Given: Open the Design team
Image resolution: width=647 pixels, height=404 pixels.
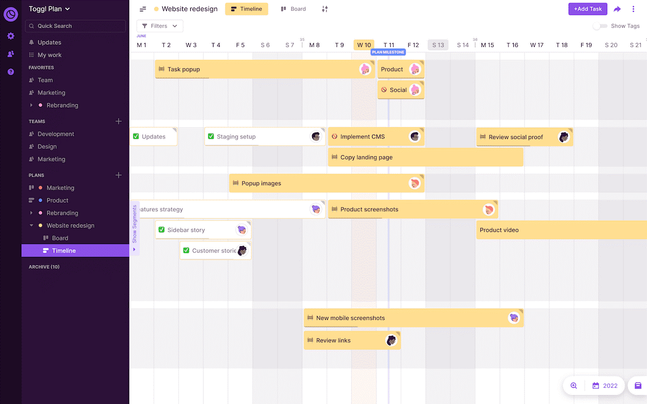Looking at the screenshot, I should click(47, 147).
